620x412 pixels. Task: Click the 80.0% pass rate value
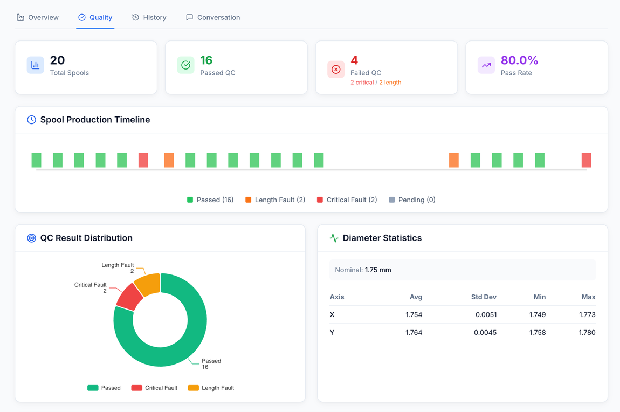pos(519,60)
